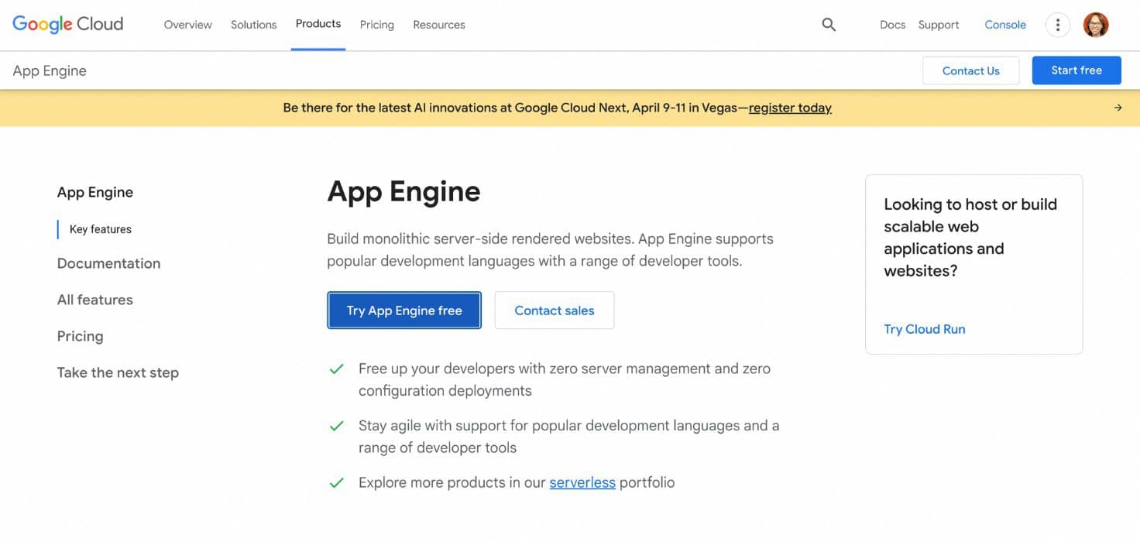Image resolution: width=1140 pixels, height=542 pixels.
Task: Go to Docs link in header
Action: 892,25
